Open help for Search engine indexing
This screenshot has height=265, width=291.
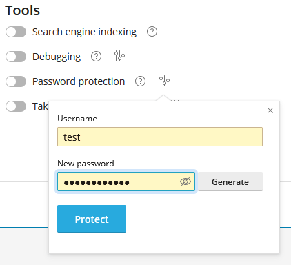(152, 32)
